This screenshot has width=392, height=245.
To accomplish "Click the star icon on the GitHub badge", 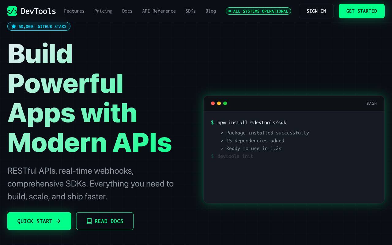I will point(14,26).
